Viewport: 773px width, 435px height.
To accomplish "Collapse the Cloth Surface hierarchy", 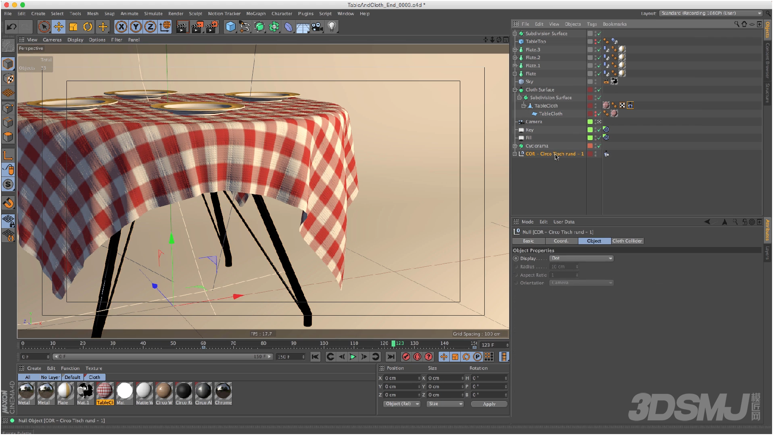I will [x=515, y=90].
